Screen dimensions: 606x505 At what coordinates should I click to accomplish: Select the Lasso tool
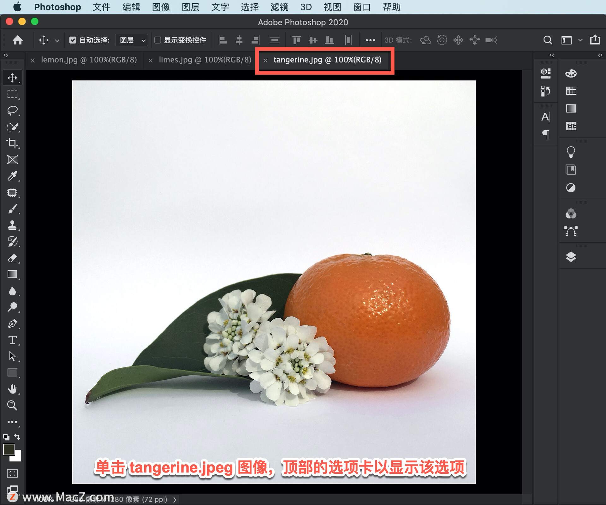(13, 110)
